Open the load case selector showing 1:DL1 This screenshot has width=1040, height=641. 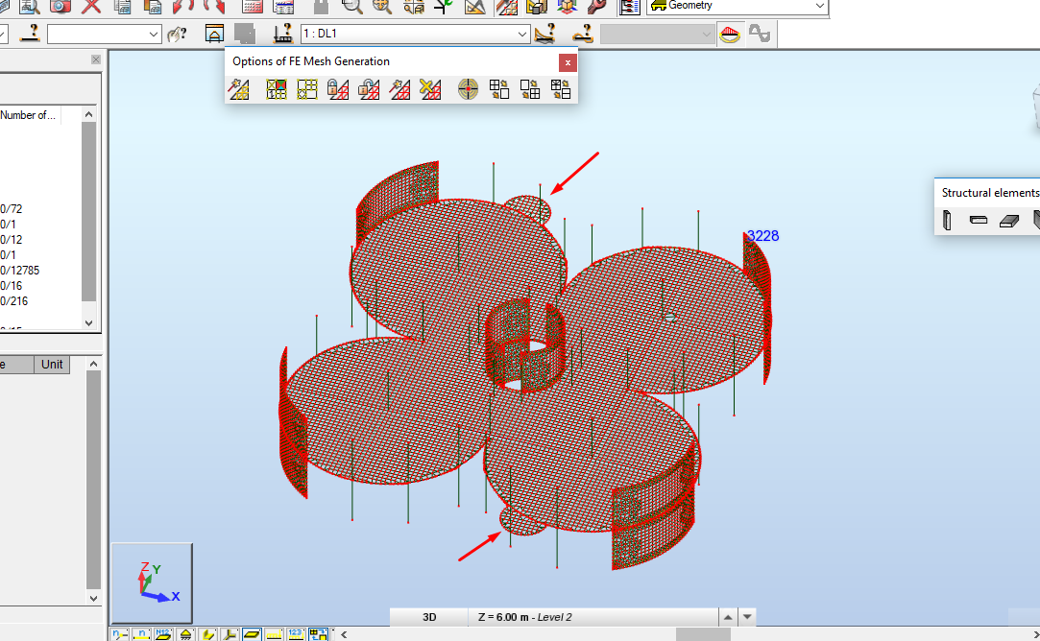click(413, 33)
